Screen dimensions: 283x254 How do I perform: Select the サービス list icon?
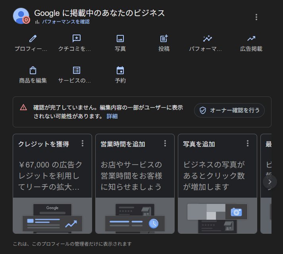tap(77, 70)
